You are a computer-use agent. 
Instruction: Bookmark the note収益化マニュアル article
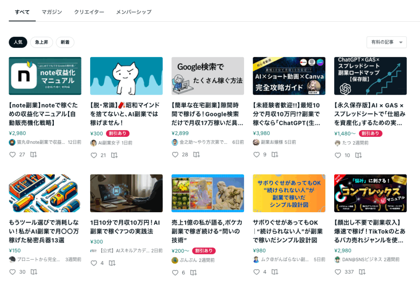34,155
